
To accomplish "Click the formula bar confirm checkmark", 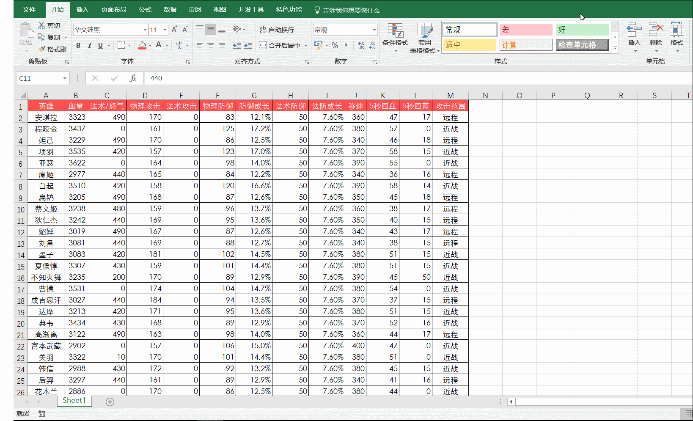I will click(114, 78).
